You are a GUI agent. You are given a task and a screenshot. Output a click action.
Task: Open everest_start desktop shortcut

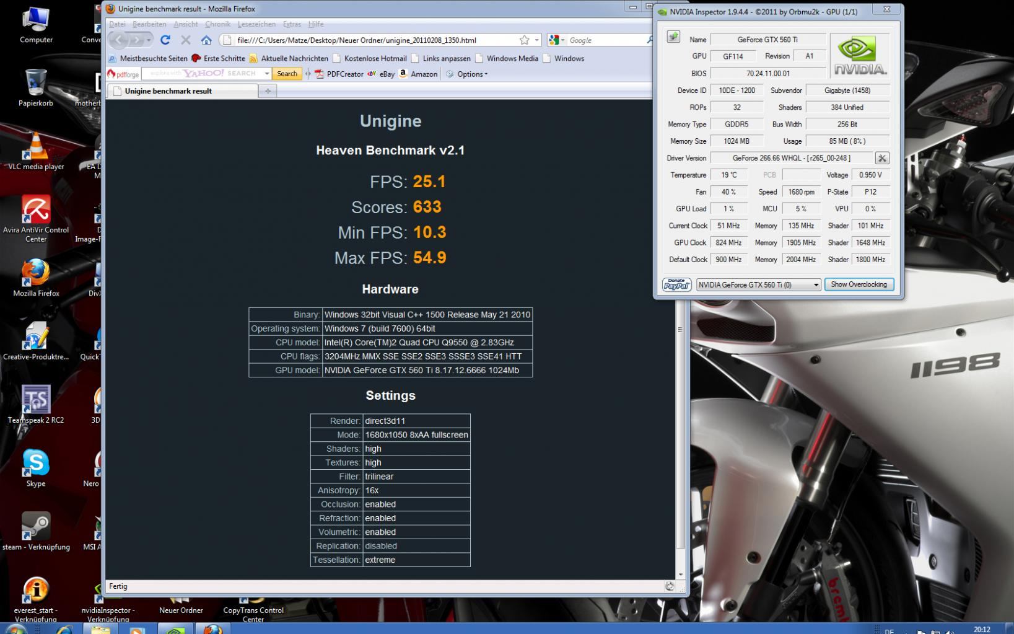36,600
